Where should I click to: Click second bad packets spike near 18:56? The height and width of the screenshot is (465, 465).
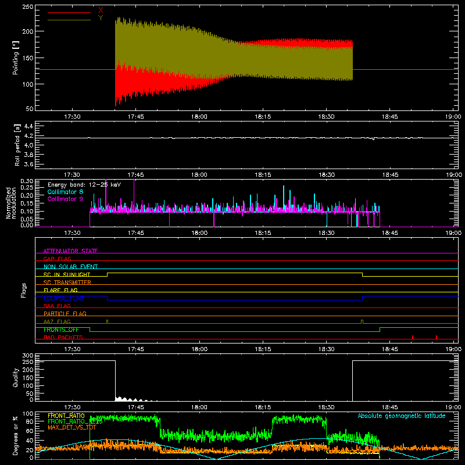click(437, 337)
